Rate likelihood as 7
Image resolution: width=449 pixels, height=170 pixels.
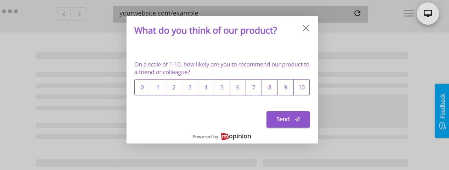point(254,87)
